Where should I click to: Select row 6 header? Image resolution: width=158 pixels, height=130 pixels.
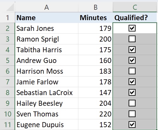click(x=7, y=71)
